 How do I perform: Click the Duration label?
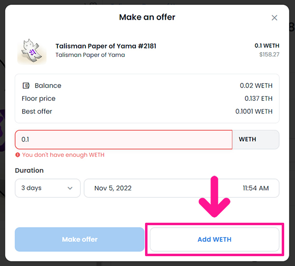tap(29, 171)
